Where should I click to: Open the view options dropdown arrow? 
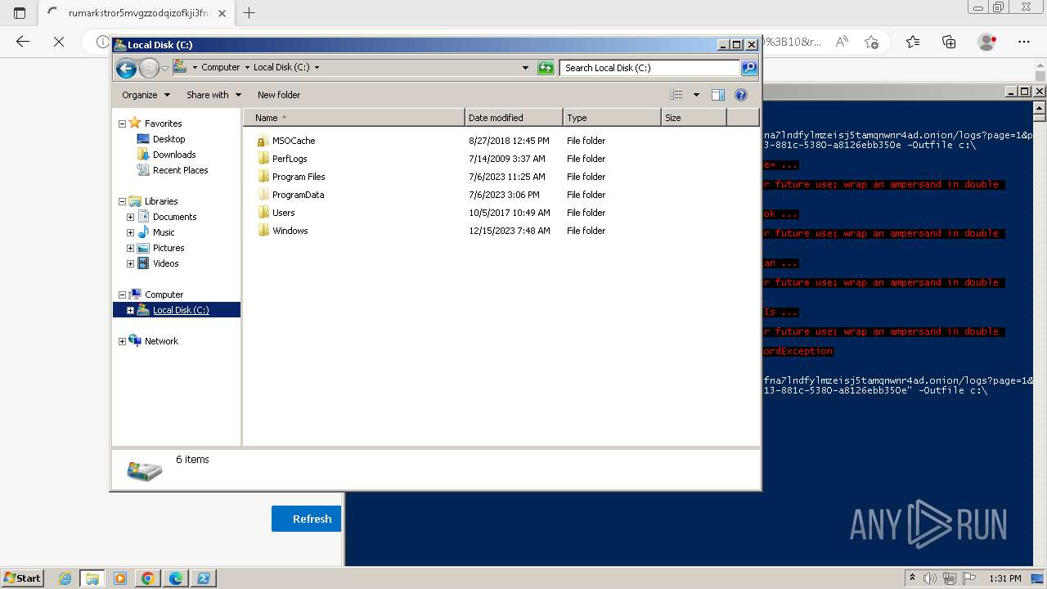point(696,95)
